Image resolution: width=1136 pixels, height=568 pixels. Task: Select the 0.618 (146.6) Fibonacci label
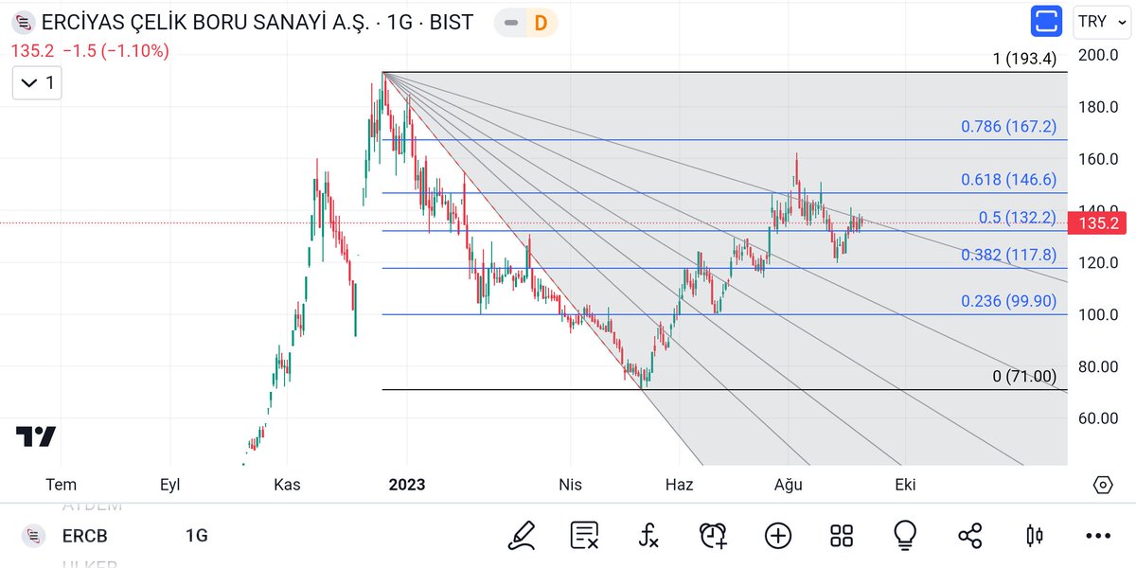1008,180
